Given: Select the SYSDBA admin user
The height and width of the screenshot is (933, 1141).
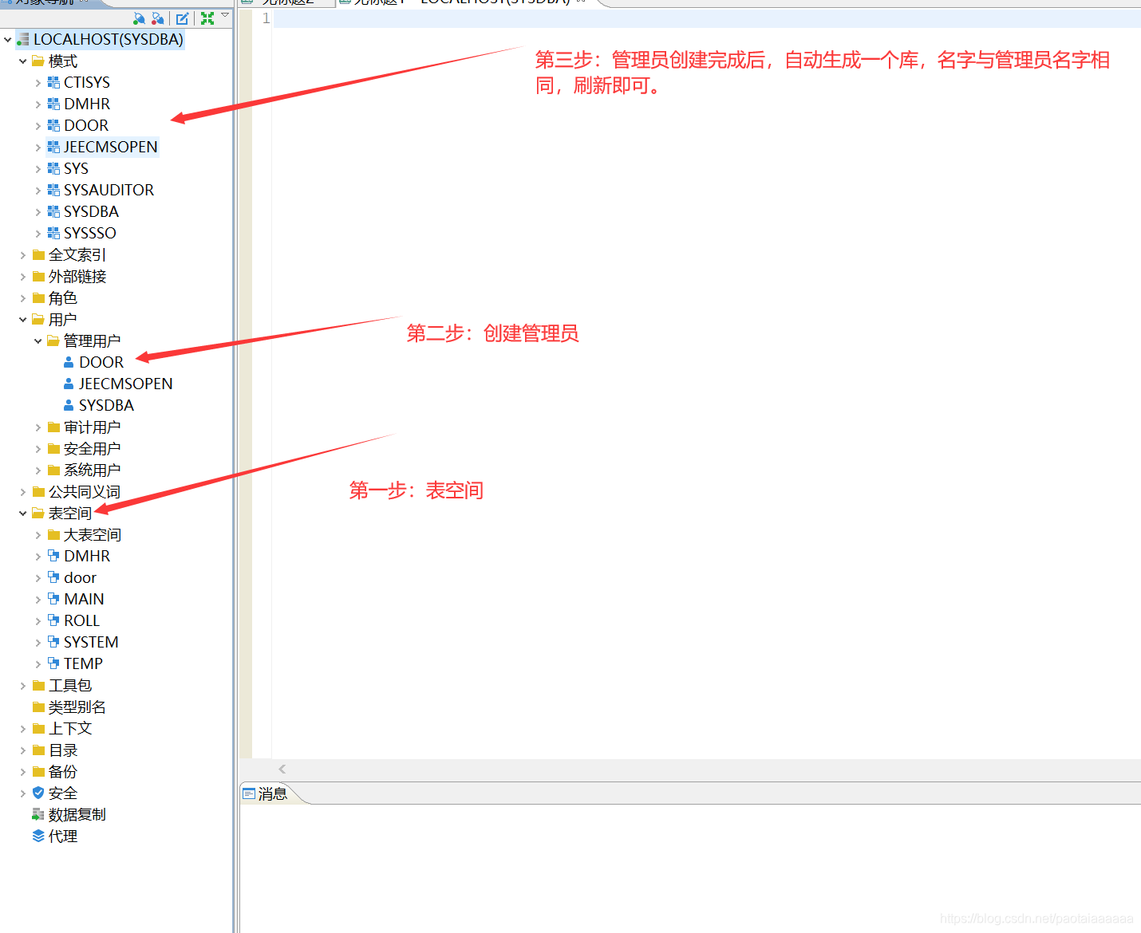Looking at the screenshot, I should pyautogui.click(x=106, y=405).
